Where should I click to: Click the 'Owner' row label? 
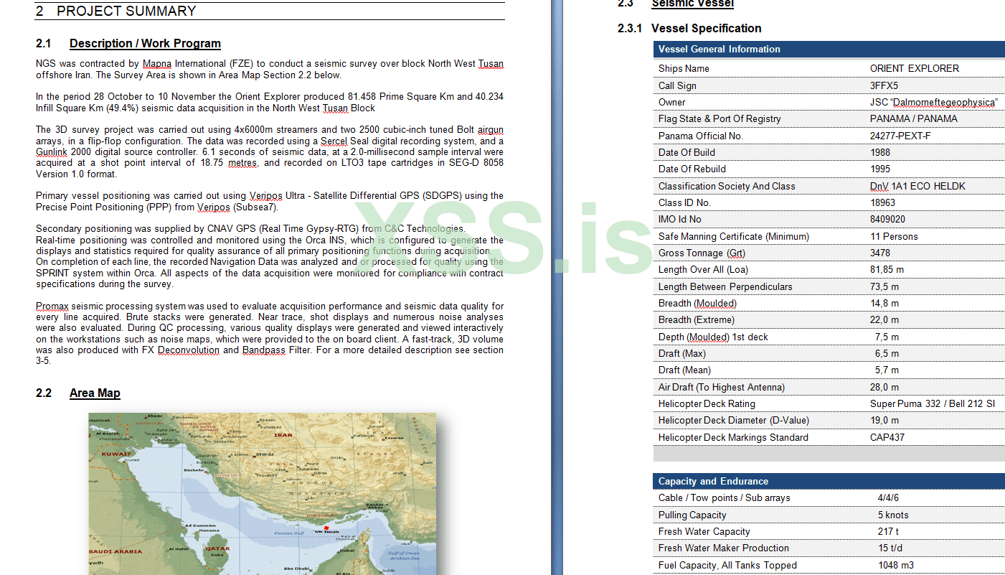pyautogui.click(x=672, y=102)
